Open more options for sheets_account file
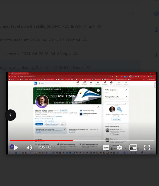The height and width of the screenshot is (186, 159). pyautogui.click(x=133, y=40)
